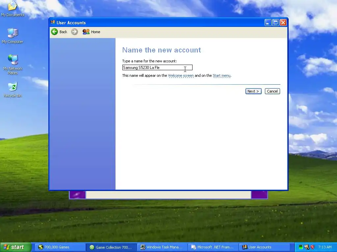Click the account name input field

click(157, 68)
